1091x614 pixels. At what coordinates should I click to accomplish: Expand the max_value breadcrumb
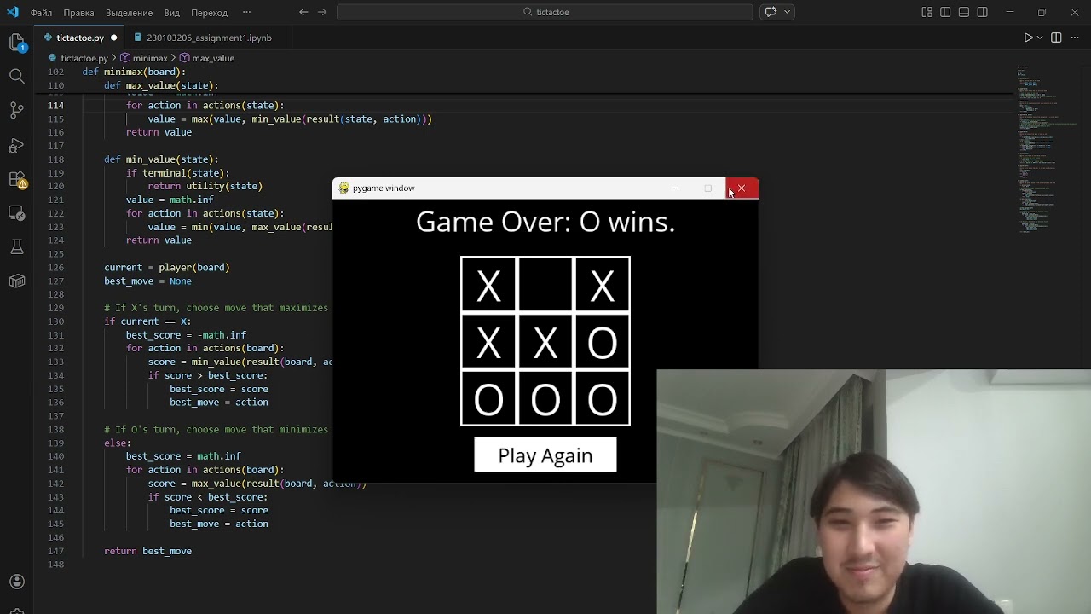point(213,58)
